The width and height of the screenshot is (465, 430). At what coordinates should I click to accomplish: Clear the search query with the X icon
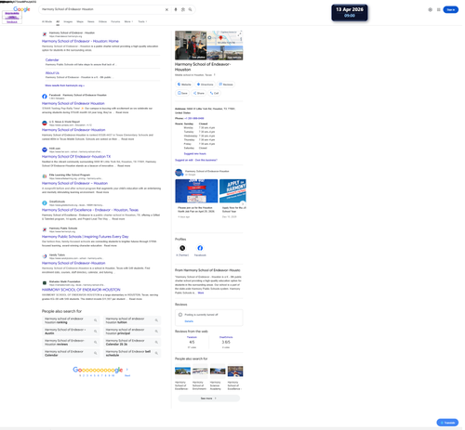[x=166, y=9]
